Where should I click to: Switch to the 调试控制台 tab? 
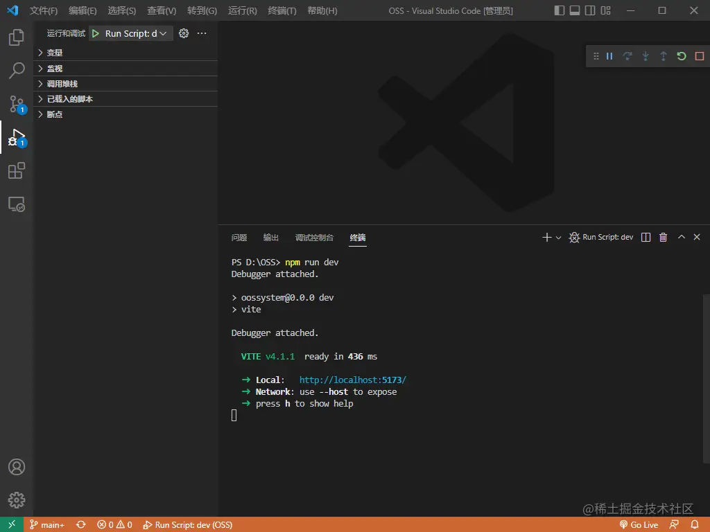[314, 238]
